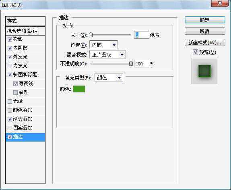Enable the 内发光 checkbox
This screenshot has width=231, height=190.
(x=10, y=66)
